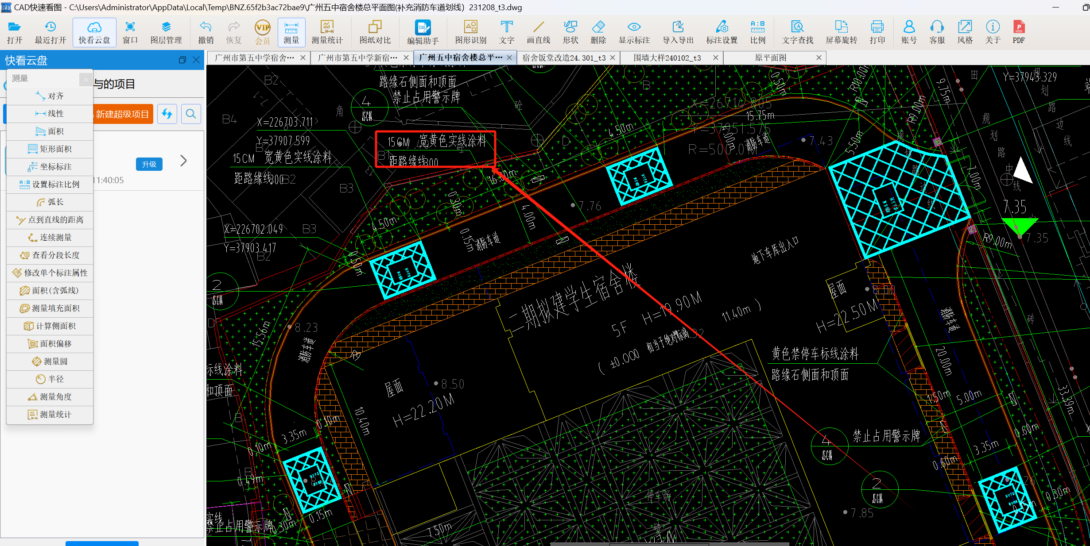
Task: Switch to 广州市第五中学新宿 tab
Action: (x=357, y=58)
